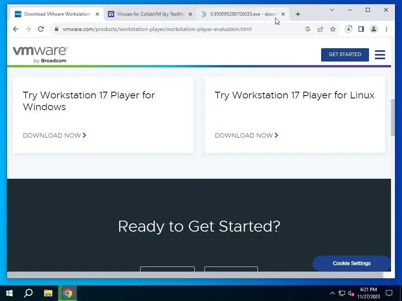The height and width of the screenshot is (301, 402).
Task: Open the Chrome downloads icon
Action: (349, 29)
